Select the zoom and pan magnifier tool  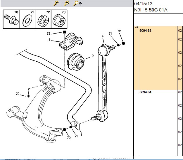(78, 4)
